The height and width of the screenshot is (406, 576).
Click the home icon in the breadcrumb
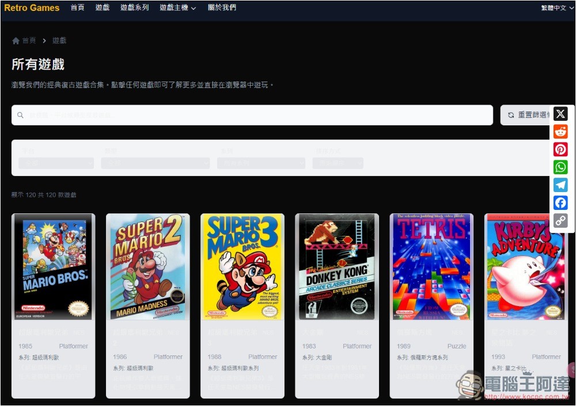16,40
